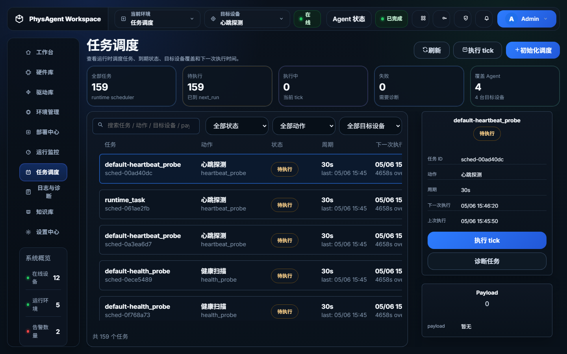This screenshot has width=567, height=354.
Task: Click the 环境管理 sidebar icon
Action: click(x=28, y=112)
